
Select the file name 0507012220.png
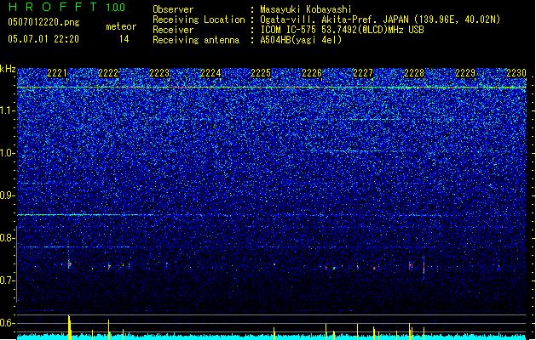coord(43,22)
